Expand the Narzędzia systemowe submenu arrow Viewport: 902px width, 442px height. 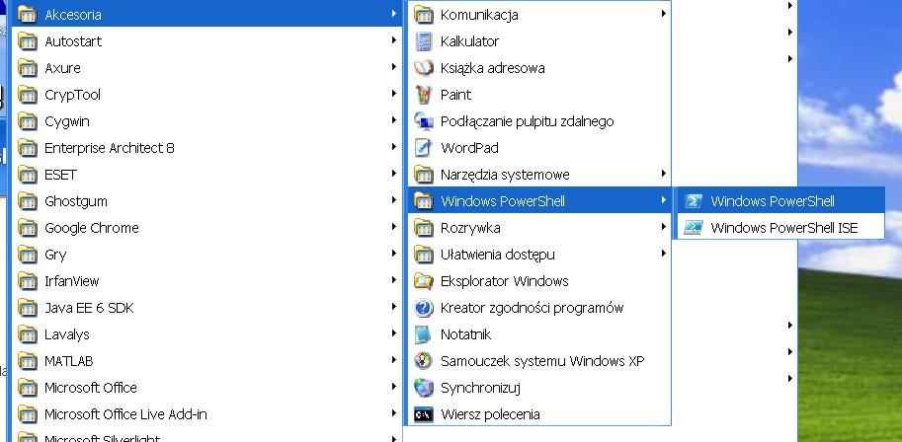click(663, 173)
